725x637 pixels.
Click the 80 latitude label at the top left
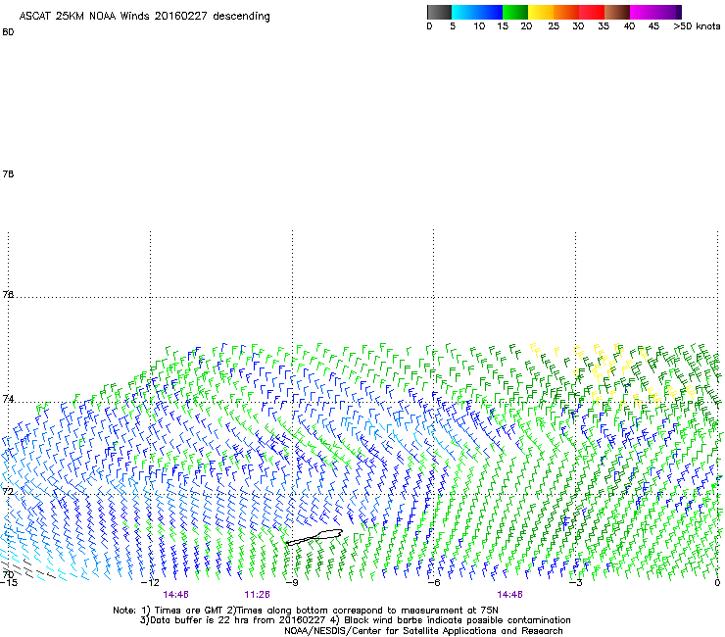(x=8, y=32)
